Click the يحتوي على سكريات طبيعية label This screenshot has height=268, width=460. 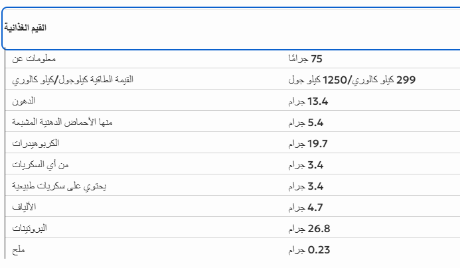click(59, 186)
